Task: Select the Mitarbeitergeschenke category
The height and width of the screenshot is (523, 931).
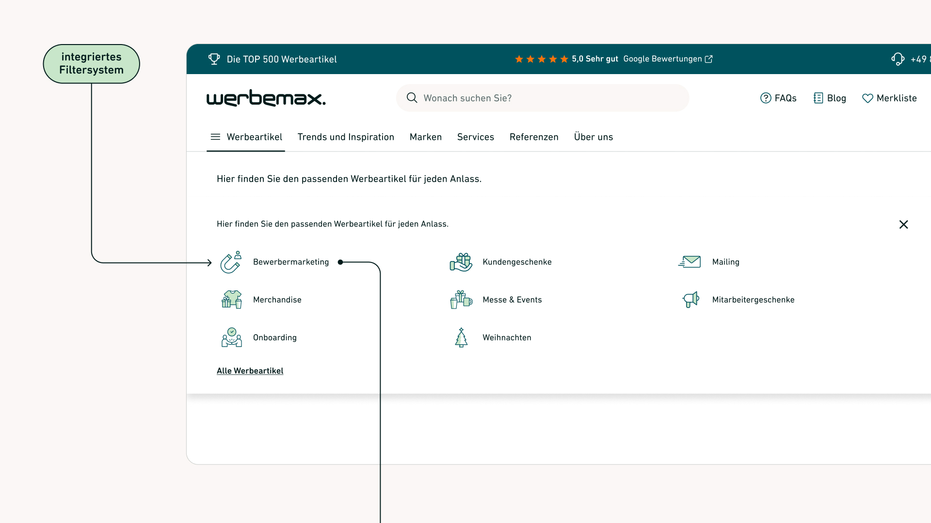Action: (753, 300)
